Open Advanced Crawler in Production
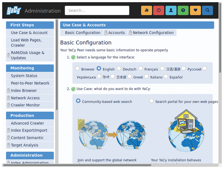This screenshot has width=224, height=169. 30,123
